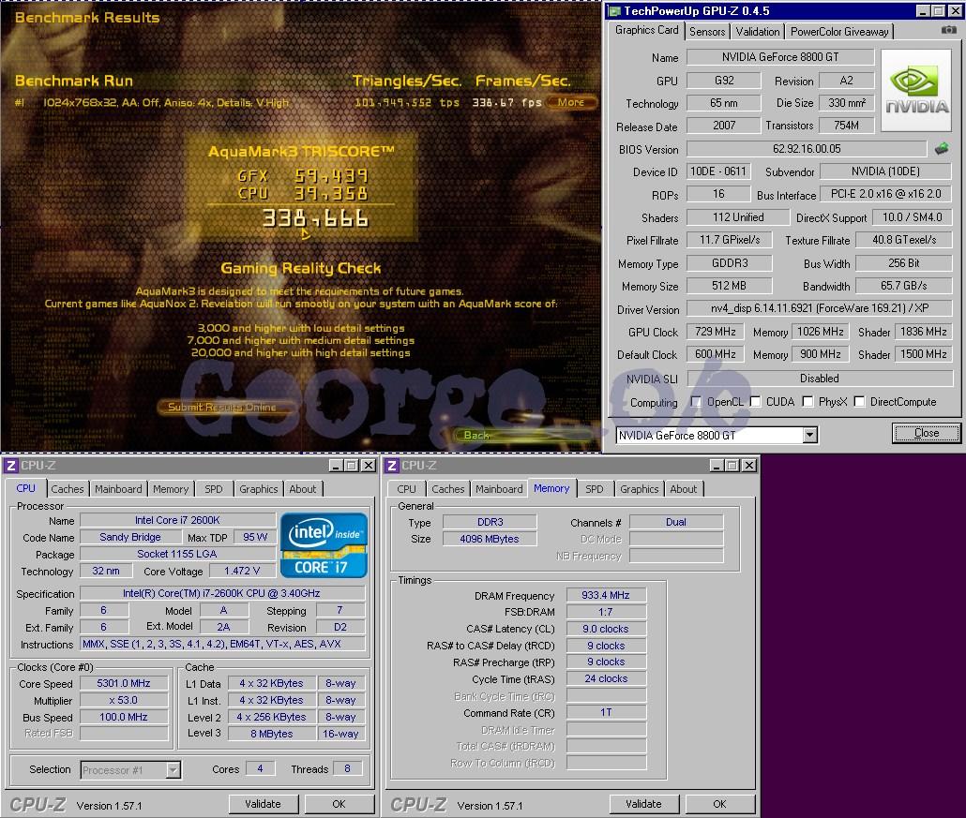Click the GPU Clock value 729 MHz
Screen dimensions: 966x818
(716, 332)
